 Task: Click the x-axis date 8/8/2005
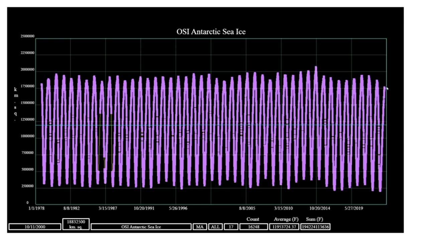(x=247, y=208)
